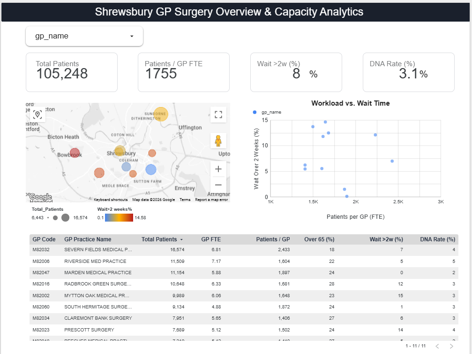Select the GP code M82016 cell
This screenshot has height=354, width=472.
pos(41,284)
